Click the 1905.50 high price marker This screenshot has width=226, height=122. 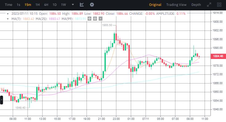click(x=107, y=25)
